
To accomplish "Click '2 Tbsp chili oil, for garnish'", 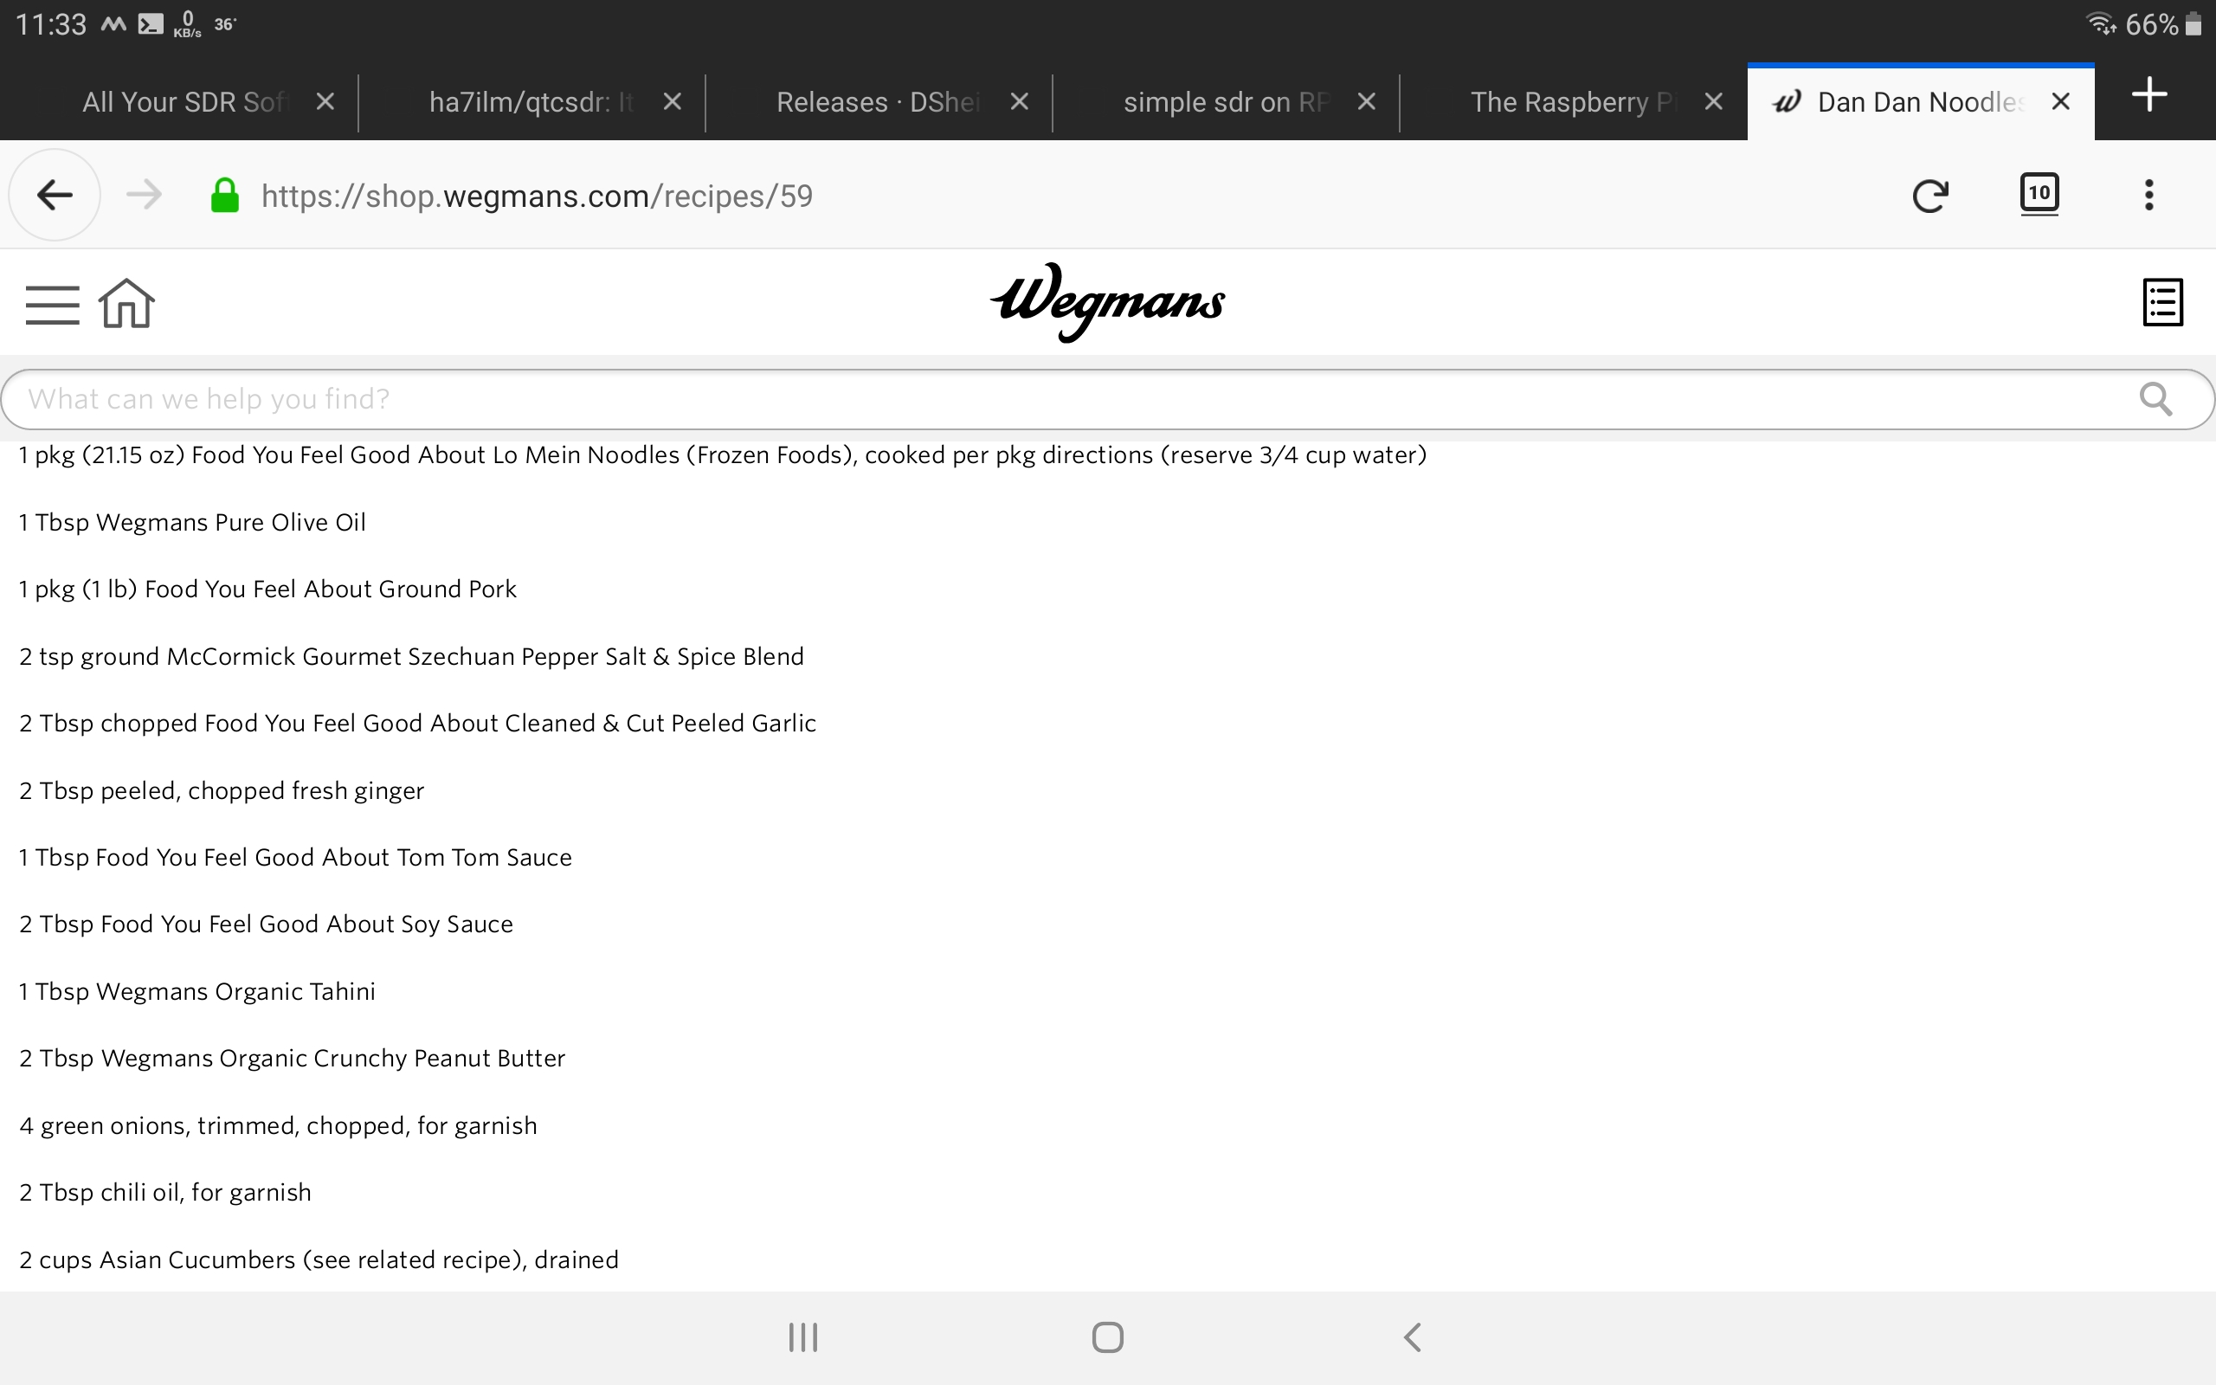I will click(x=164, y=1193).
